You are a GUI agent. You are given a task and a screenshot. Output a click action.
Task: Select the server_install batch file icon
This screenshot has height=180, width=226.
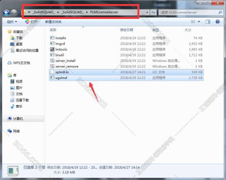tap(52, 61)
